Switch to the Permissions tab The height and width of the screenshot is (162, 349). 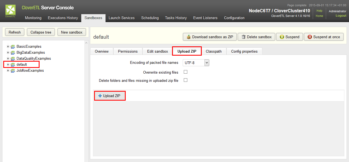click(x=128, y=51)
